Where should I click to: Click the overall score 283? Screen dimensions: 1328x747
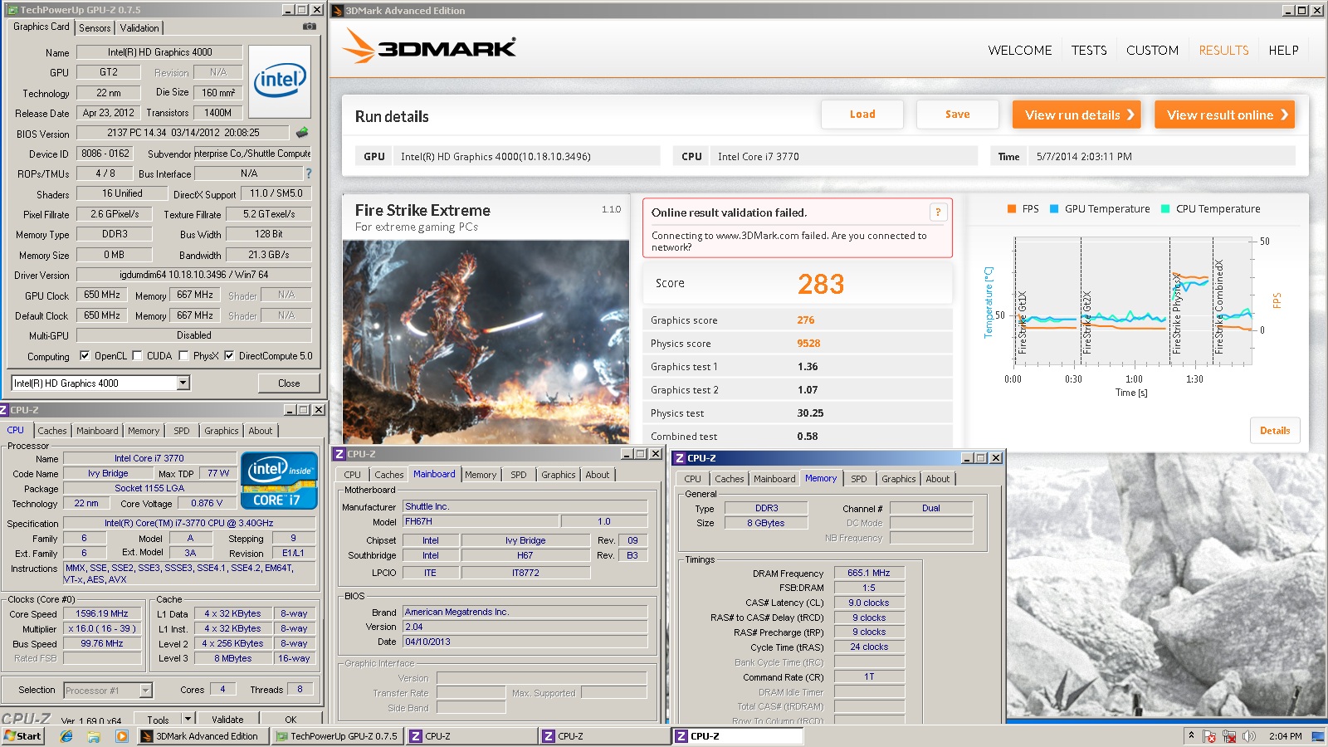tap(821, 284)
